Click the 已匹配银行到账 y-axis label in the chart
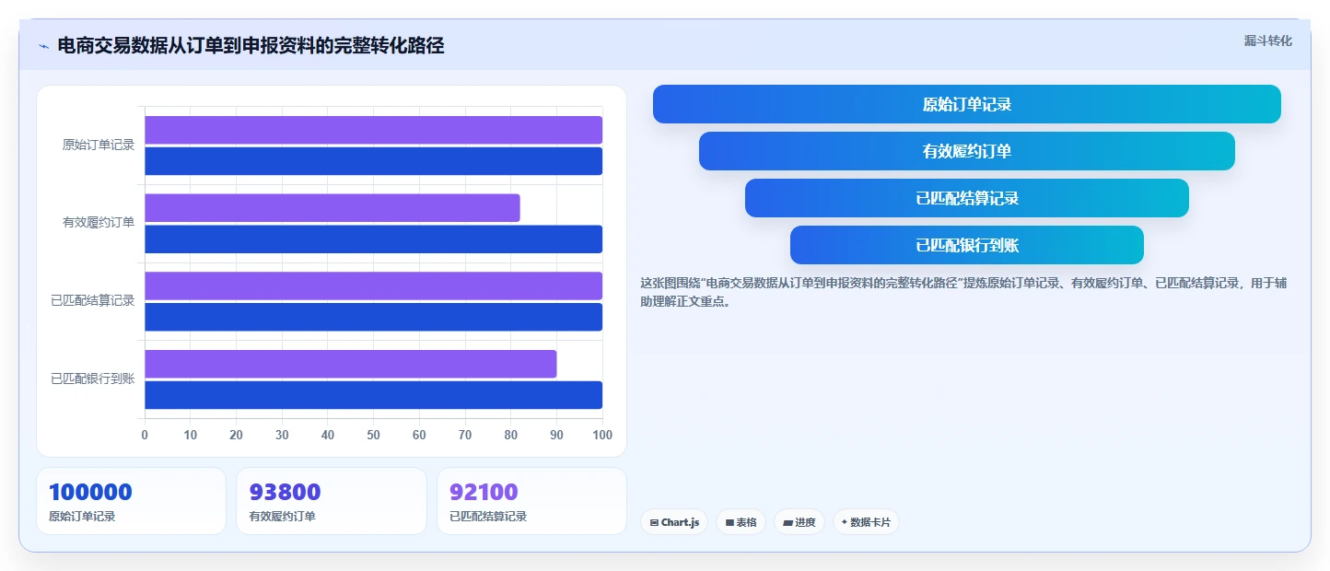Screen dimensions: 1330x571 93,379
